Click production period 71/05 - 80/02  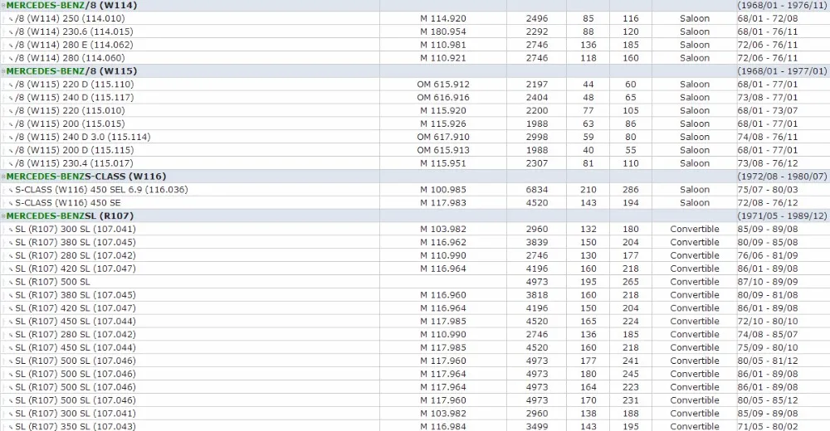point(768,426)
